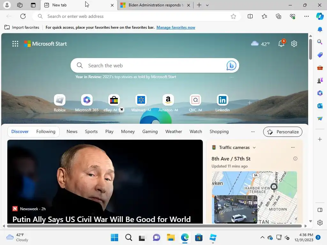
Task: Click Manage favorites now link
Action: pos(176,27)
